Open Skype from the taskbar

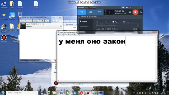tap(75, 93)
